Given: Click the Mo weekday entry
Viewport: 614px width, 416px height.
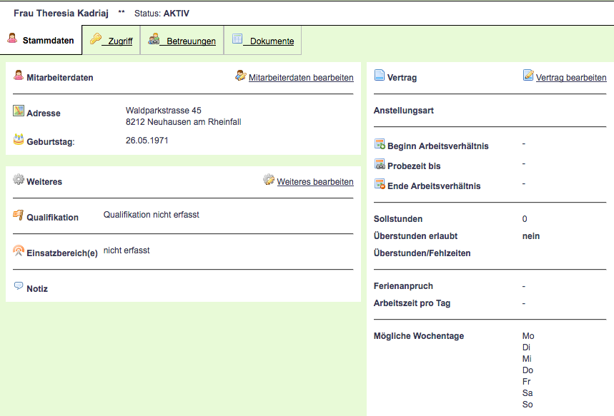Looking at the screenshot, I should coord(528,336).
